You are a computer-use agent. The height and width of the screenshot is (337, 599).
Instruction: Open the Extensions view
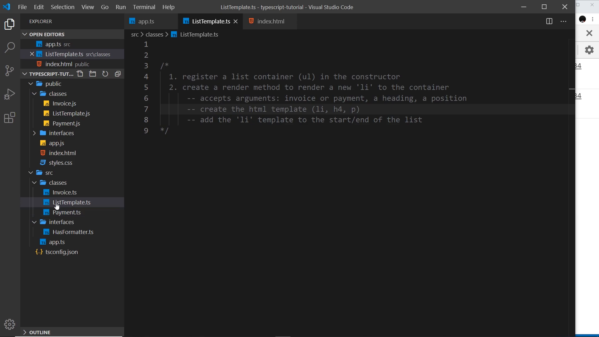point(10,118)
